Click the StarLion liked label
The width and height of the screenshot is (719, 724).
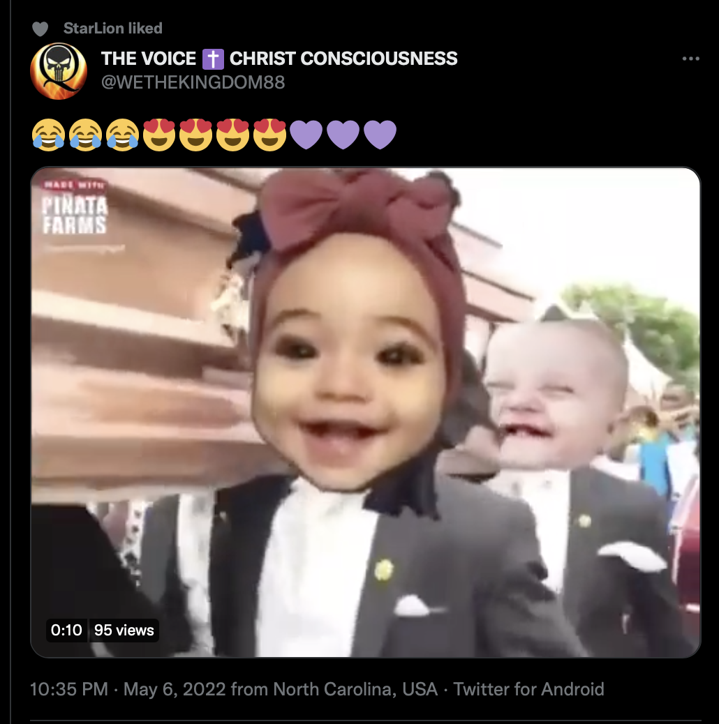113,28
